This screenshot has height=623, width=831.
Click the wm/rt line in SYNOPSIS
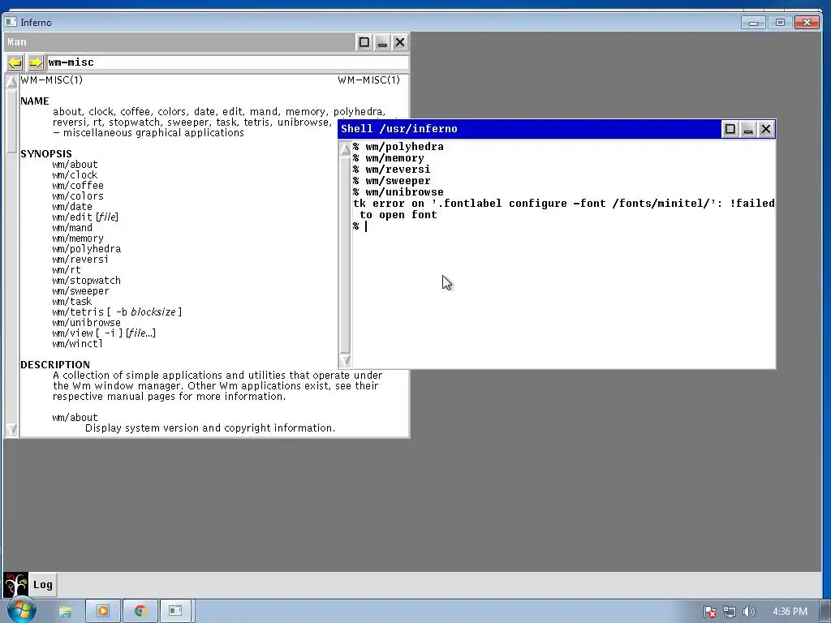click(67, 269)
